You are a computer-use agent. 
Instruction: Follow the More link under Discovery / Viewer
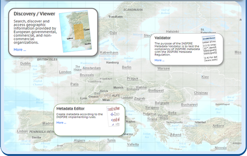(x=20, y=50)
